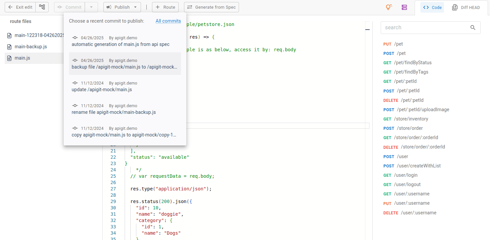The width and height of the screenshot is (490, 240).
Task: Jump to GET /pet/:petId route
Action: click(400, 81)
